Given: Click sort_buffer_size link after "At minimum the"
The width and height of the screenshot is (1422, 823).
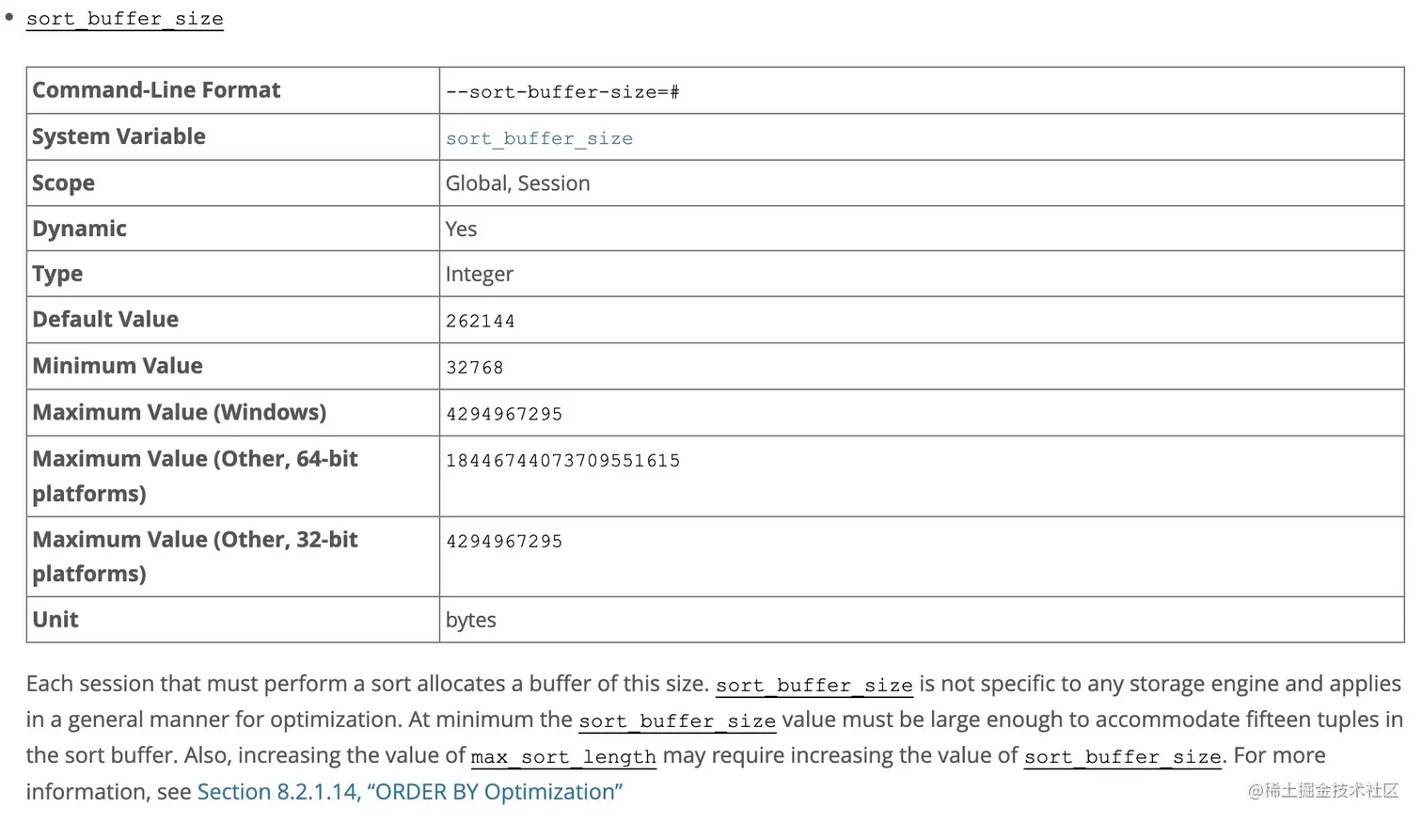Looking at the screenshot, I should [x=677, y=721].
